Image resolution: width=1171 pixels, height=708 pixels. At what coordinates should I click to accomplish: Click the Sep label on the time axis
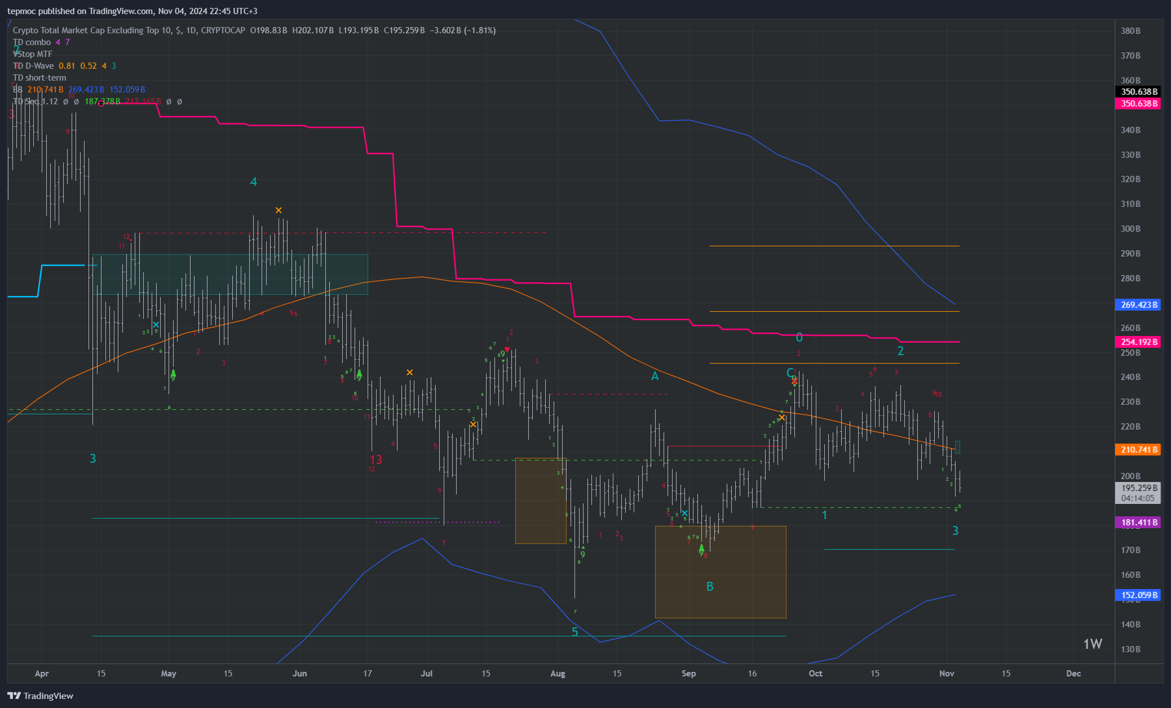click(689, 674)
